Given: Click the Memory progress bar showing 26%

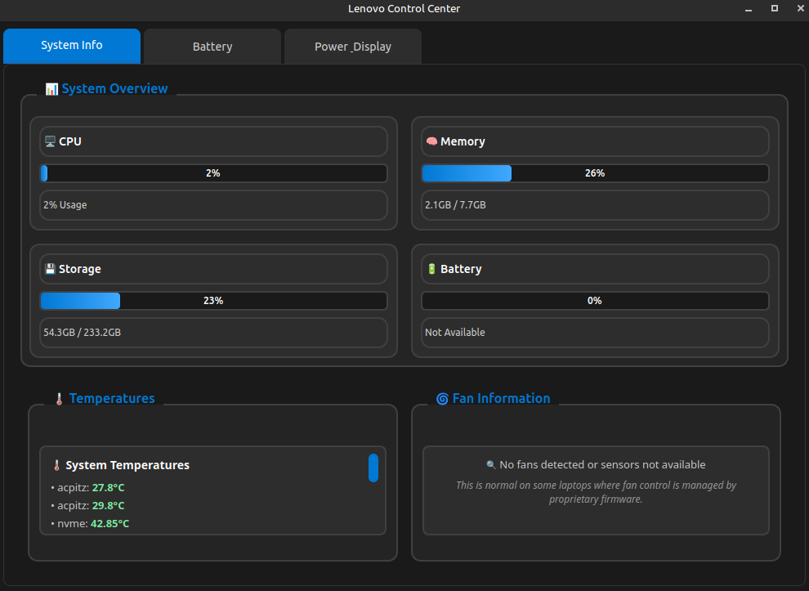Looking at the screenshot, I should 595,173.
